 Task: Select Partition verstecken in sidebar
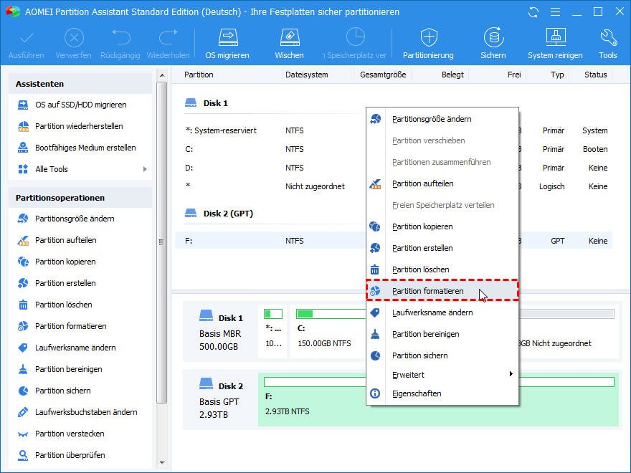pos(70,434)
